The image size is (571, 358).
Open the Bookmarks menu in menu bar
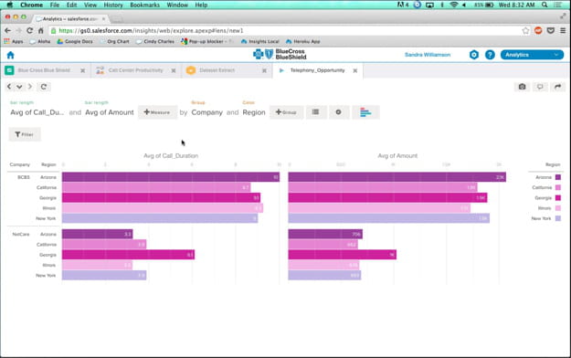[x=144, y=5]
